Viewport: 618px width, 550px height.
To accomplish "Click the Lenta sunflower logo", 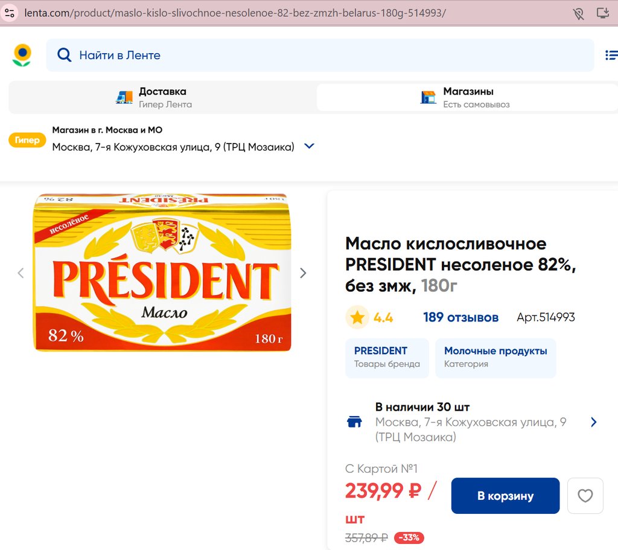I will click(x=22, y=55).
